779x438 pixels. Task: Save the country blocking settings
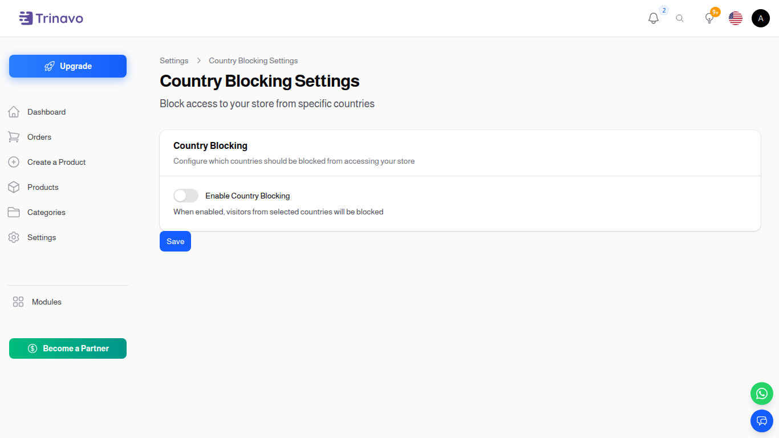coord(175,241)
